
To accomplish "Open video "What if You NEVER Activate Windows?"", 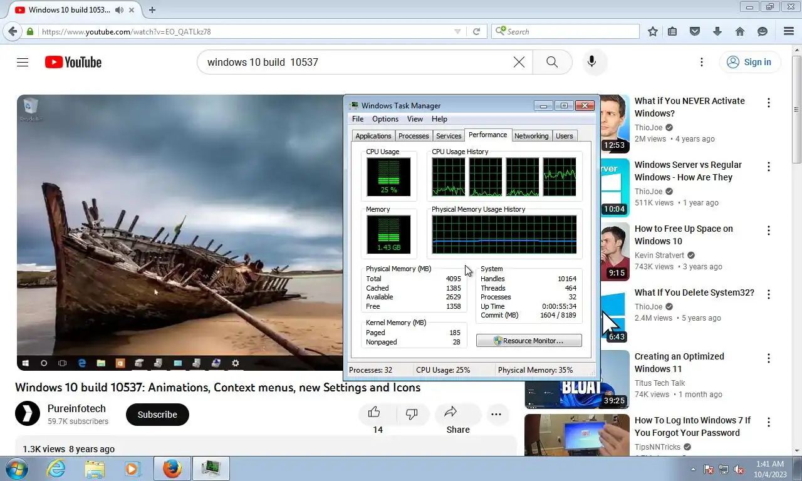I will [689, 107].
